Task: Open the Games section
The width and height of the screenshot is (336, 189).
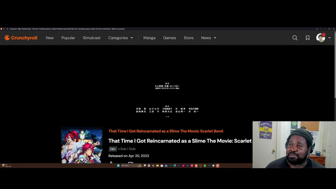Action: pyautogui.click(x=170, y=38)
